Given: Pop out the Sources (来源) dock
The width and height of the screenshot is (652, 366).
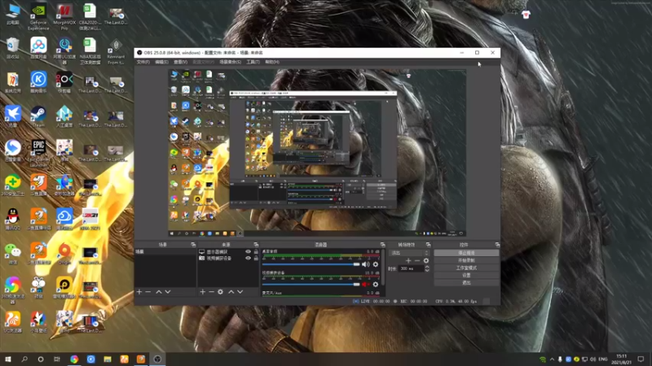Looking at the screenshot, I should coord(256,245).
